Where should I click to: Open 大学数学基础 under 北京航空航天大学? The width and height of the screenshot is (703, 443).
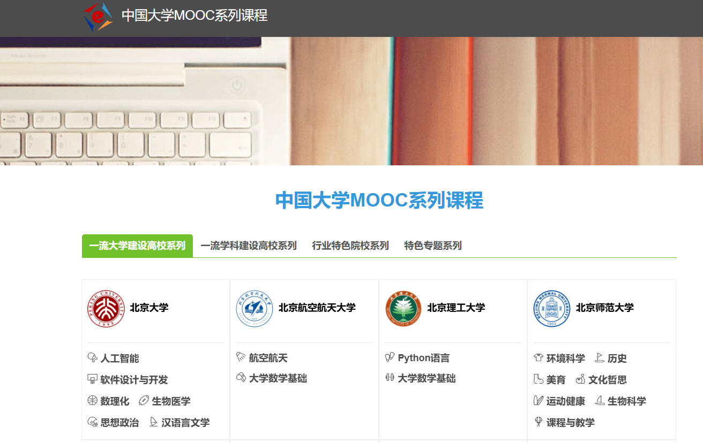278,378
